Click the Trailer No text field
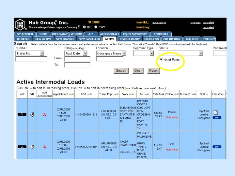Viewport: 235px width, 176px height. click(31, 59)
